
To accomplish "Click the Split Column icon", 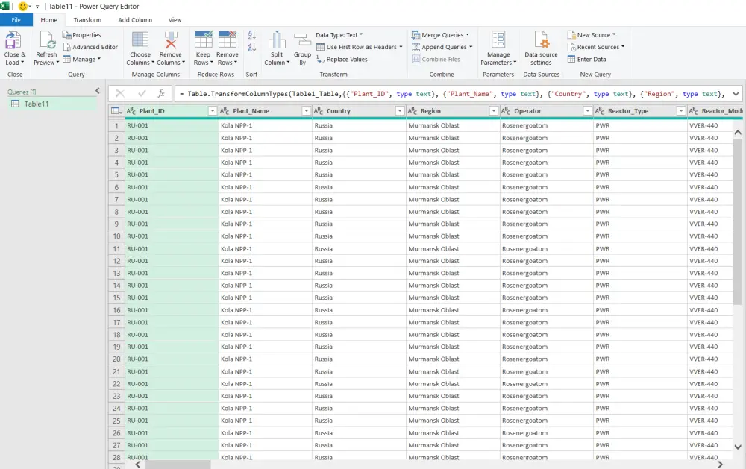I will point(277,40).
